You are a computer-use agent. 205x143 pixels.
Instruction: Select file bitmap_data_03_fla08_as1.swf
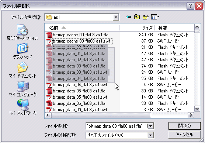80,72
